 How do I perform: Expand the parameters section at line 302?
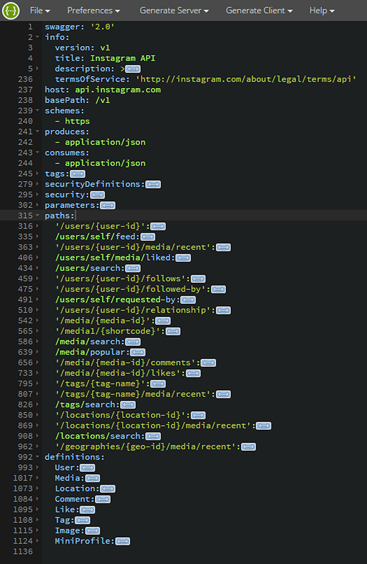pos(37,205)
